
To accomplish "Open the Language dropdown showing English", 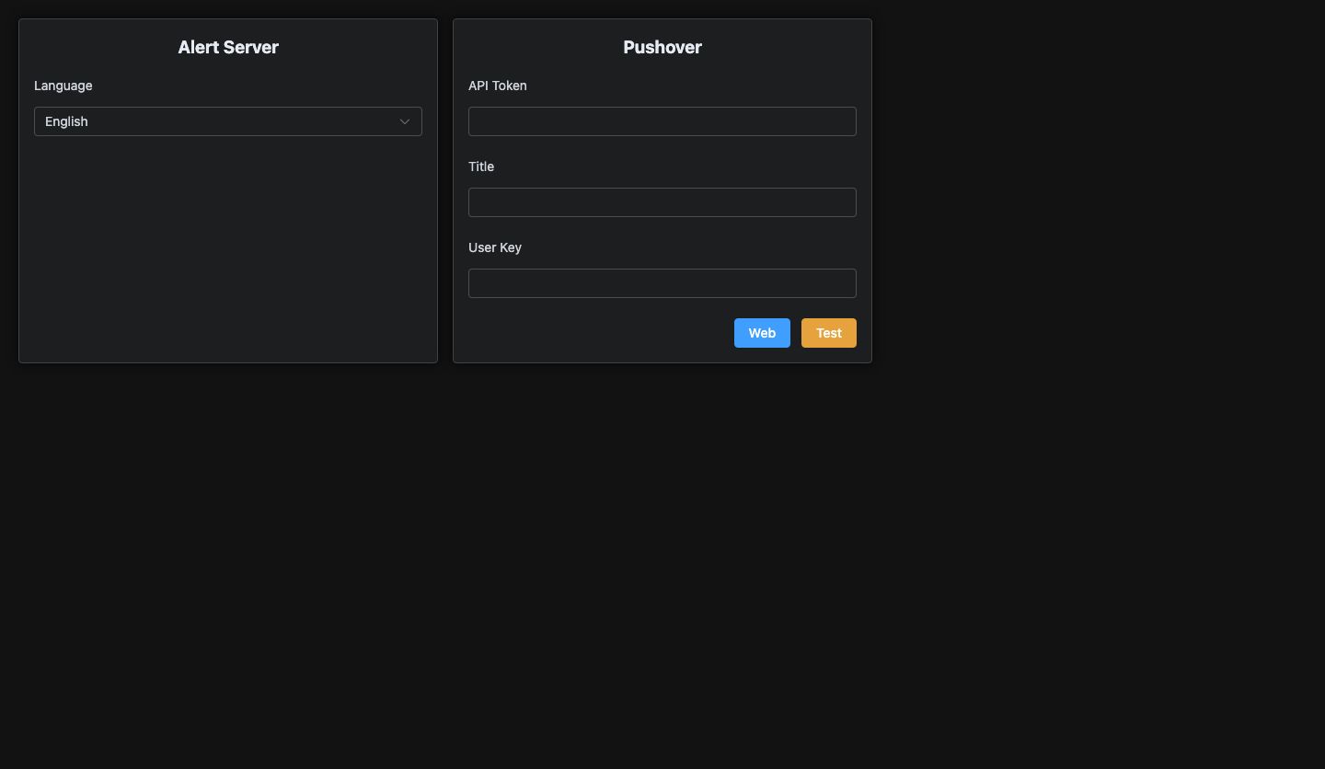I will (228, 121).
